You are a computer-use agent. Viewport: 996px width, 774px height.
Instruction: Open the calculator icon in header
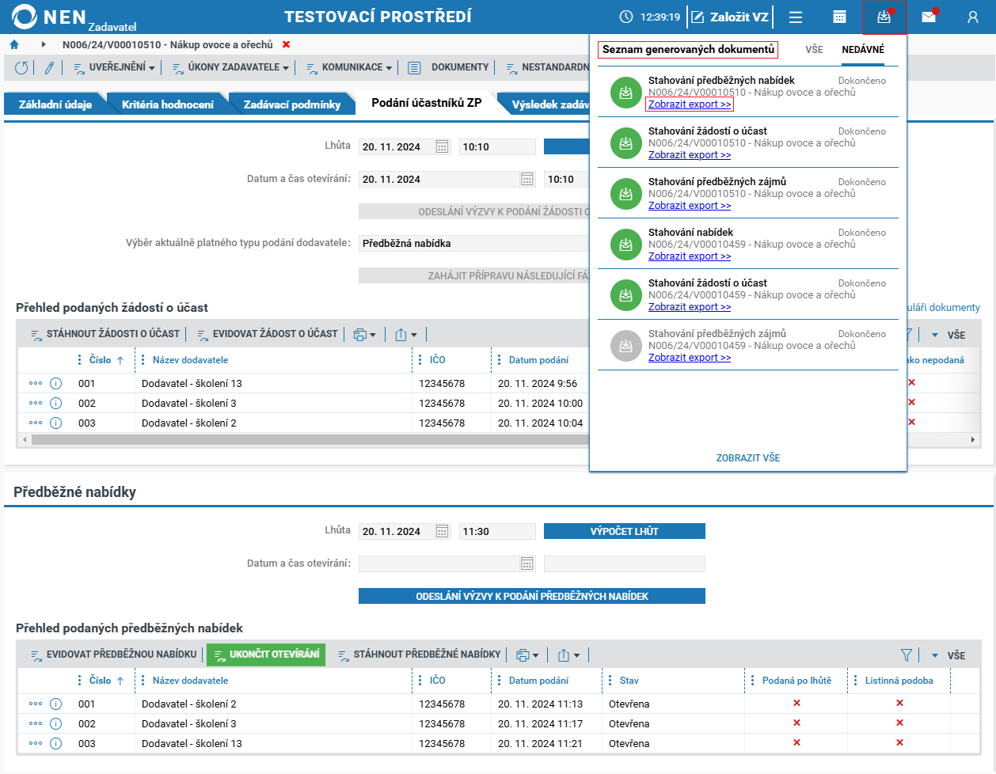840,17
